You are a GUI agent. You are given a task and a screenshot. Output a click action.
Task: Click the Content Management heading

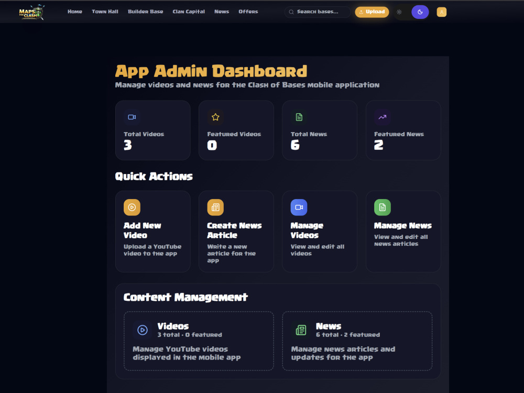[x=185, y=297]
